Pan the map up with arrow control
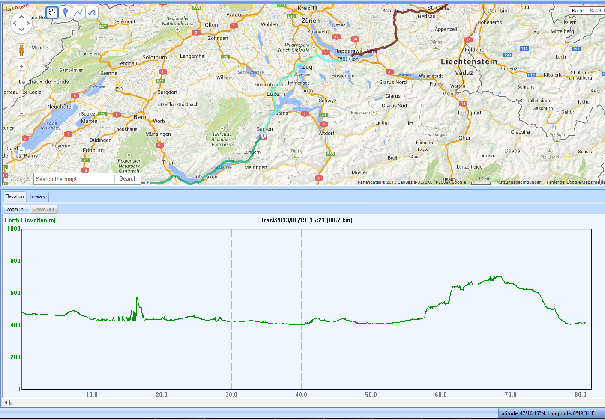The image size is (605, 419). click(21, 16)
